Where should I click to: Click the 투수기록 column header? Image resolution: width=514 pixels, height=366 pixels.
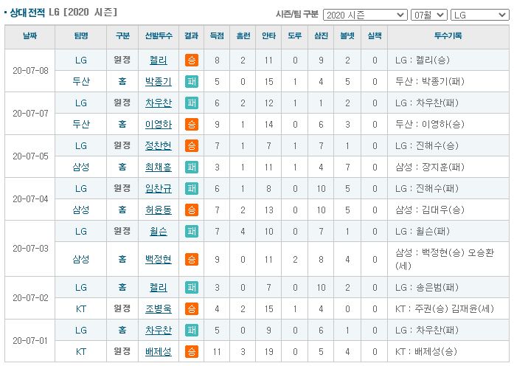(x=448, y=35)
